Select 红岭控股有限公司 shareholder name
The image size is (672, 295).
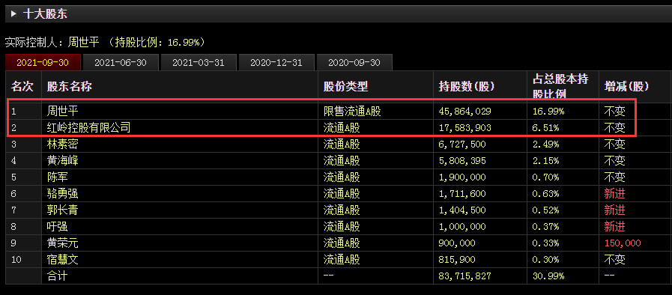click(x=88, y=127)
